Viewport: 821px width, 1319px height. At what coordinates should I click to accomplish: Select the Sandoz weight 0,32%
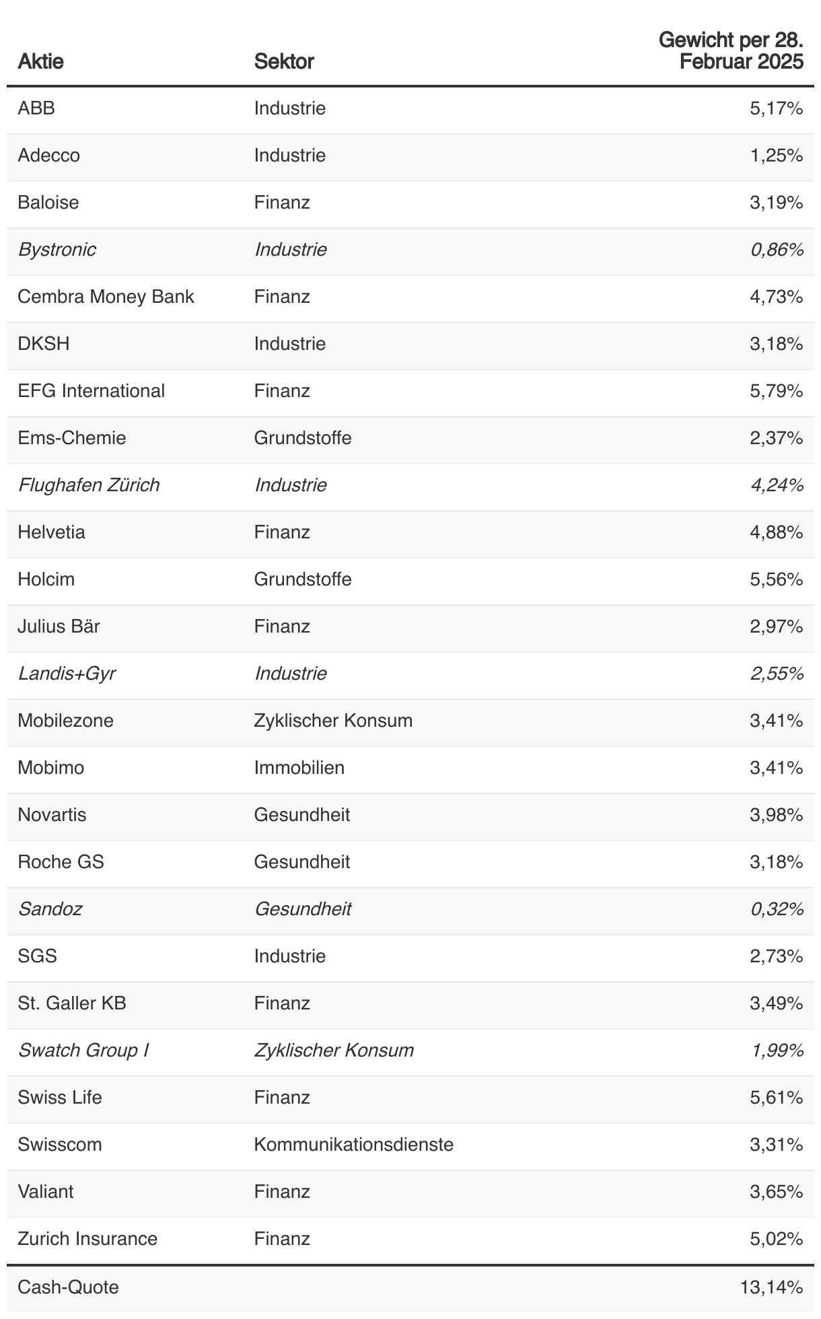[x=777, y=909]
